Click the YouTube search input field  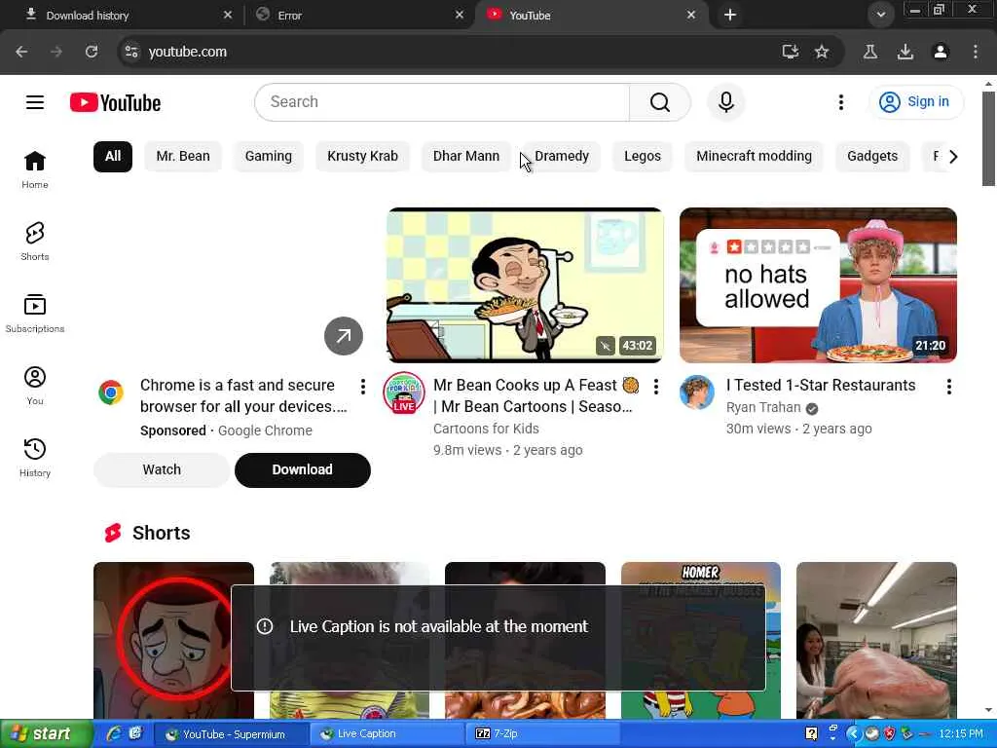[x=442, y=101]
